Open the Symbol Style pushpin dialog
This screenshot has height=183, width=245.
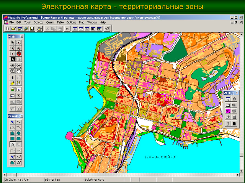[x=13, y=157]
